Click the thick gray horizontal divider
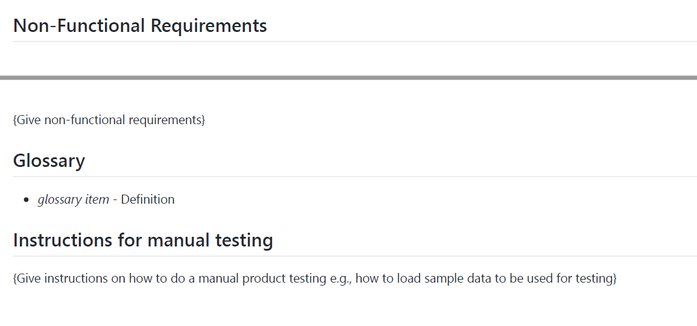697x326 pixels. 348,78
